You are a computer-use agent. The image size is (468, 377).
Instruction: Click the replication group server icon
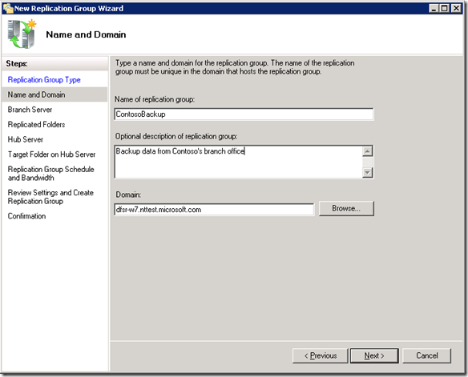(22, 34)
